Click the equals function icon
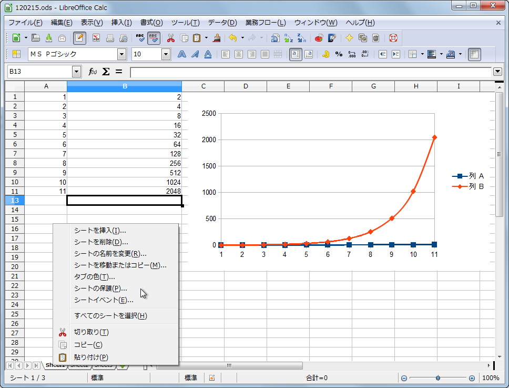509x388 pixels. coord(119,72)
